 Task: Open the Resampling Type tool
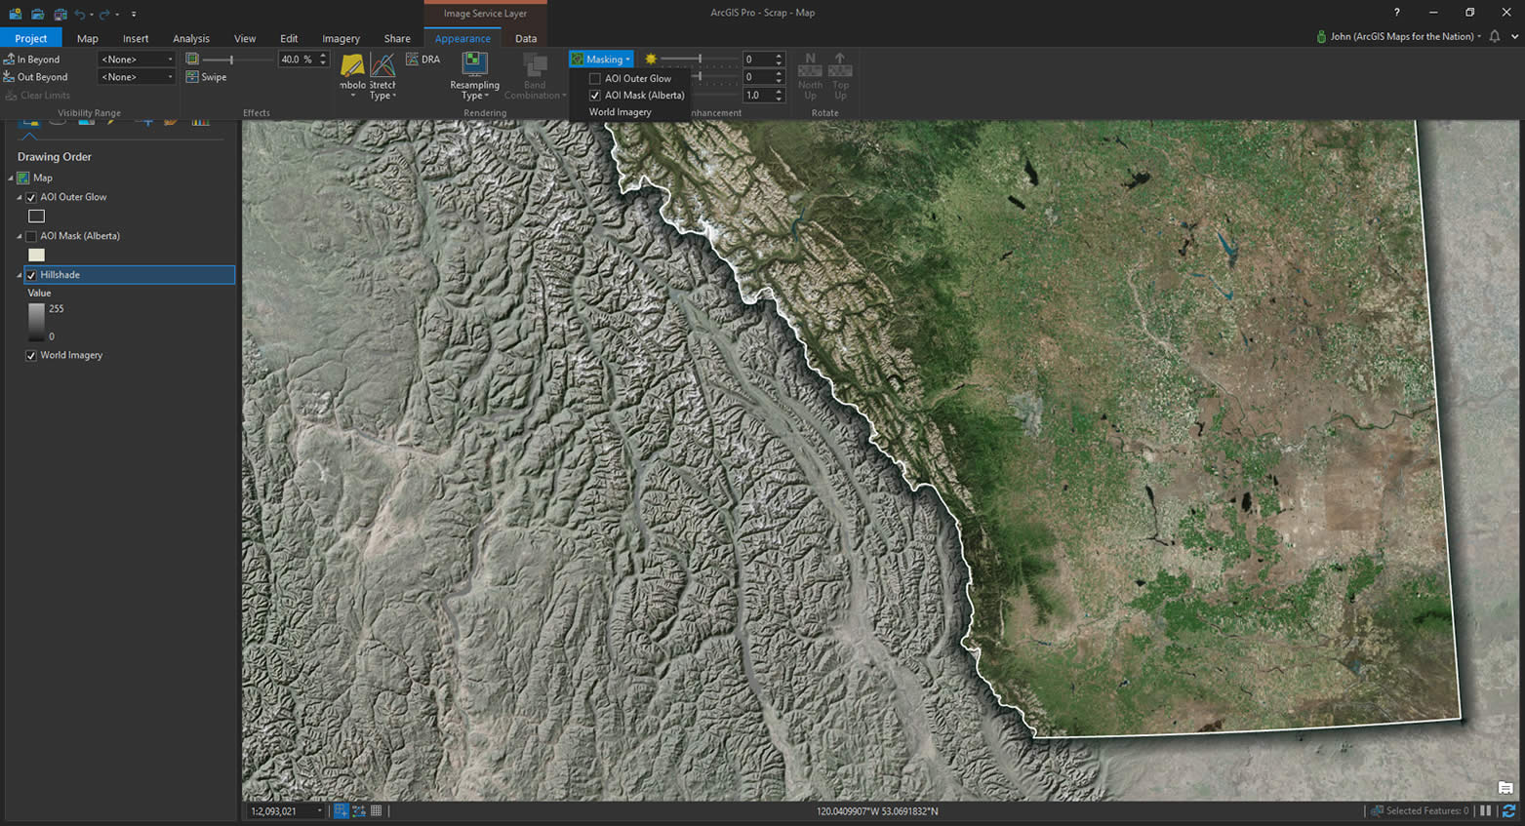(474, 66)
